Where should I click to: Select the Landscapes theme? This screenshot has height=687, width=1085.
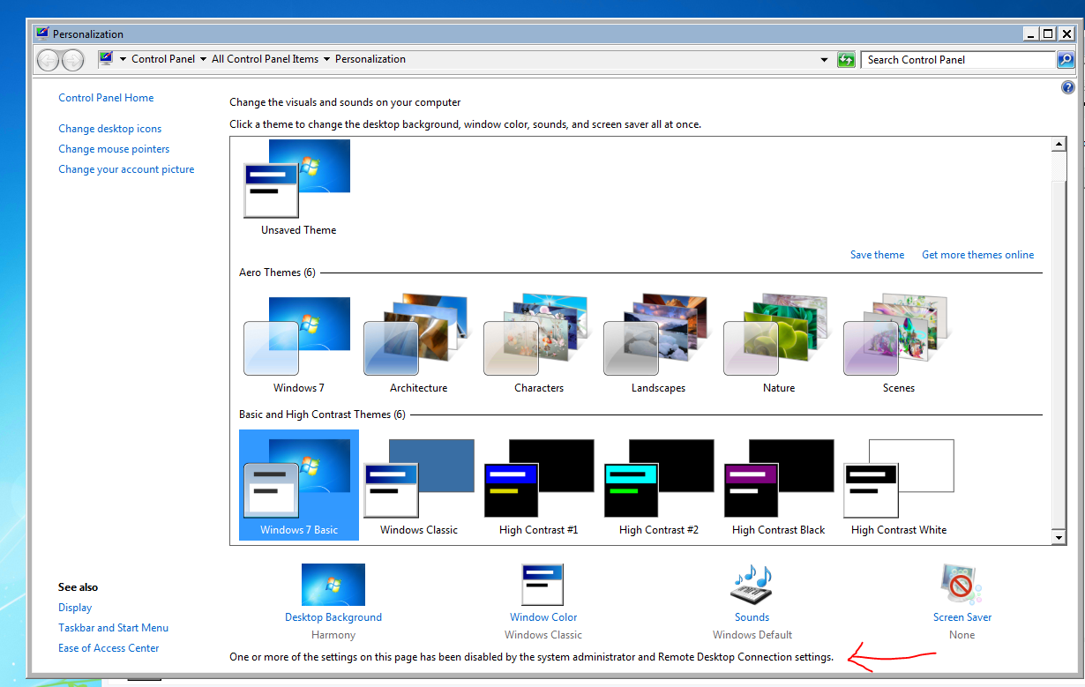tap(658, 345)
